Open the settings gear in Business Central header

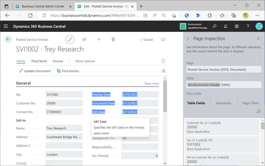pos(237,26)
